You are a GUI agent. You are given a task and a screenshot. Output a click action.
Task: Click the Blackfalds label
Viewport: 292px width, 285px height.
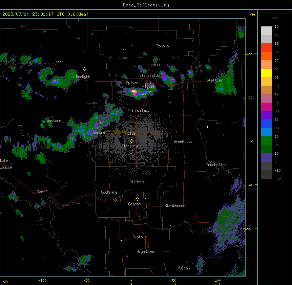click(149, 75)
